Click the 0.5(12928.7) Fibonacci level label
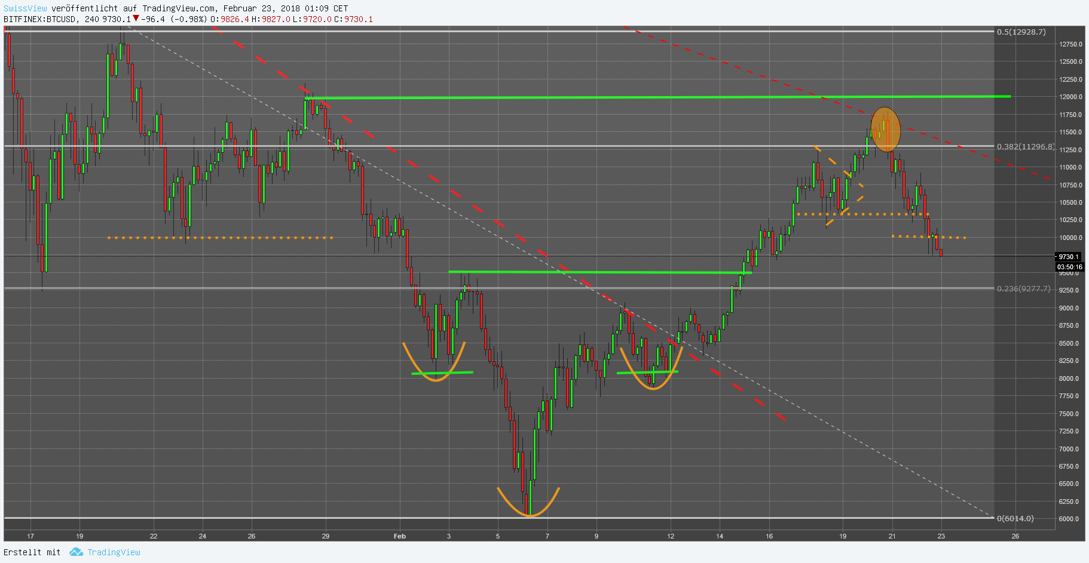The width and height of the screenshot is (1089, 563). (1021, 32)
